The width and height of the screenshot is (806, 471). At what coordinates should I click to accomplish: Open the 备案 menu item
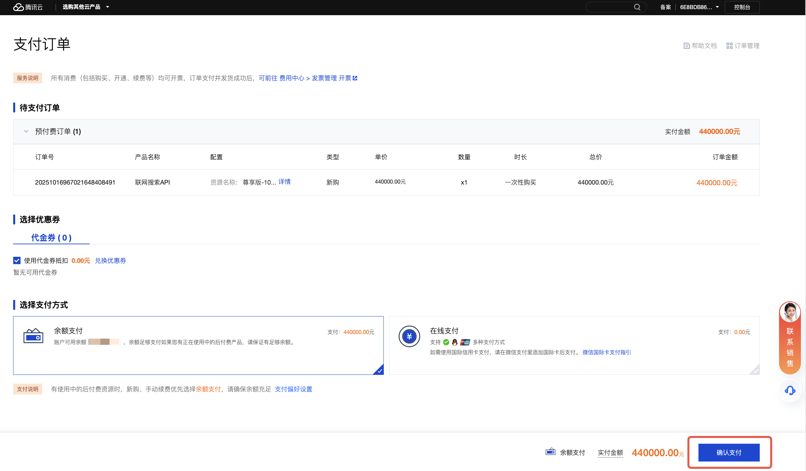pos(665,7)
